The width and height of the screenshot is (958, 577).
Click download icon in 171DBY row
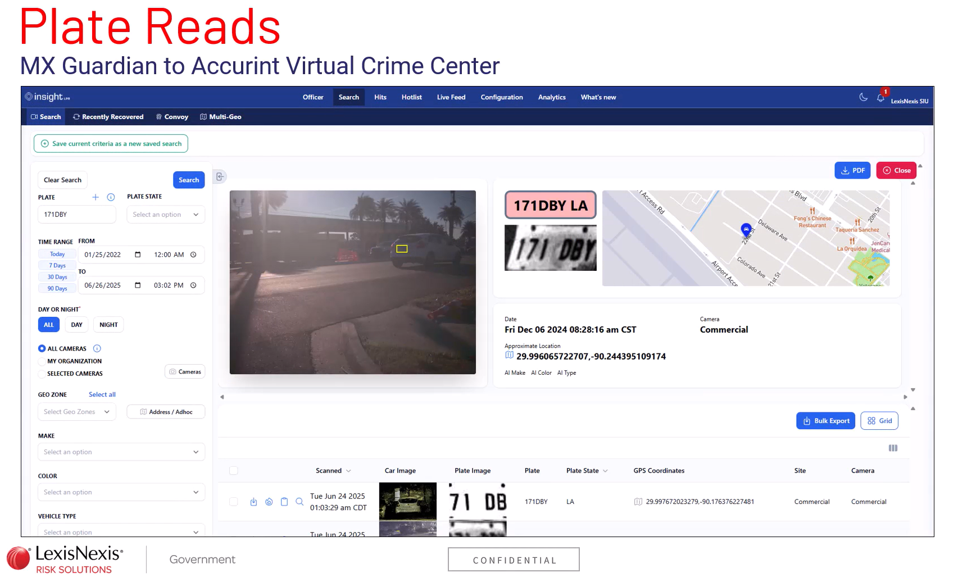[253, 502]
